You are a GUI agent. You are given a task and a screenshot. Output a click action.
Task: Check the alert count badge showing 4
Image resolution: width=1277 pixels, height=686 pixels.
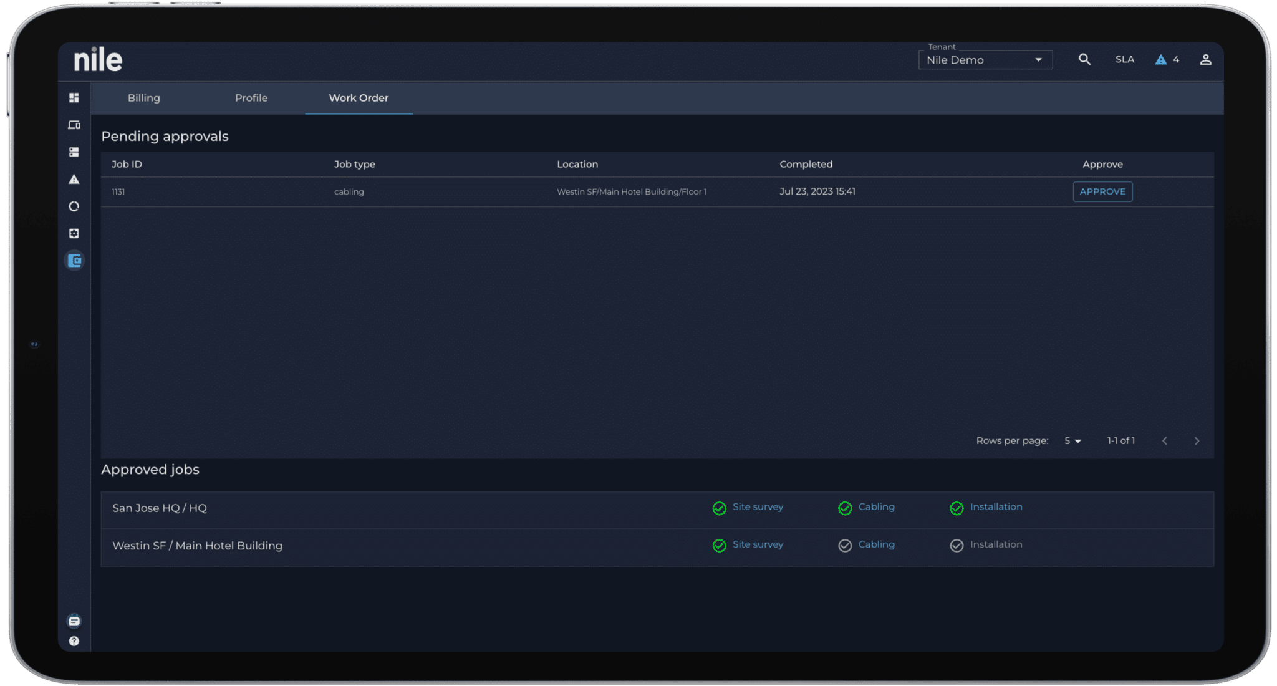click(x=1167, y=59)
